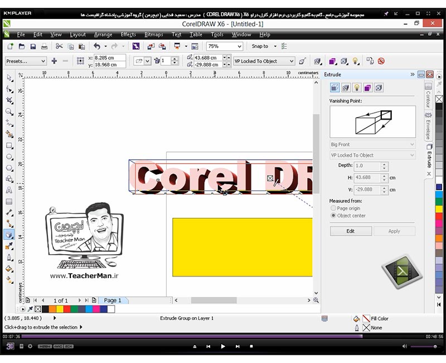Select Object center radio button
446x363 pixels.
pos(333,216)
